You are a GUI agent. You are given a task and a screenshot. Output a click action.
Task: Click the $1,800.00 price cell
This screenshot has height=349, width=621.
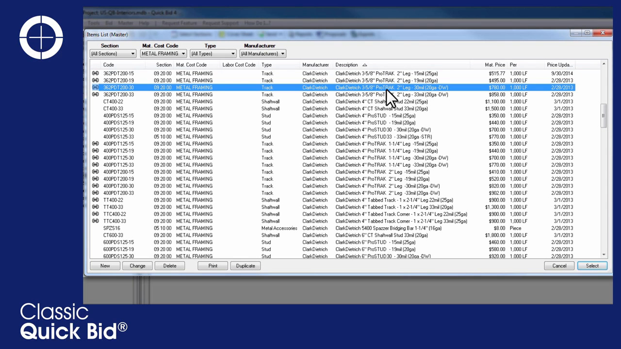click(x=495, y=235)
